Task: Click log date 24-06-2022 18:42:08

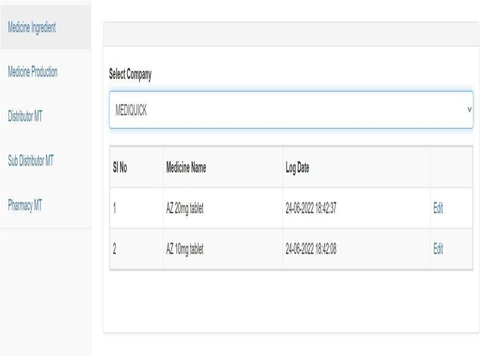Action: pos(311,249)
